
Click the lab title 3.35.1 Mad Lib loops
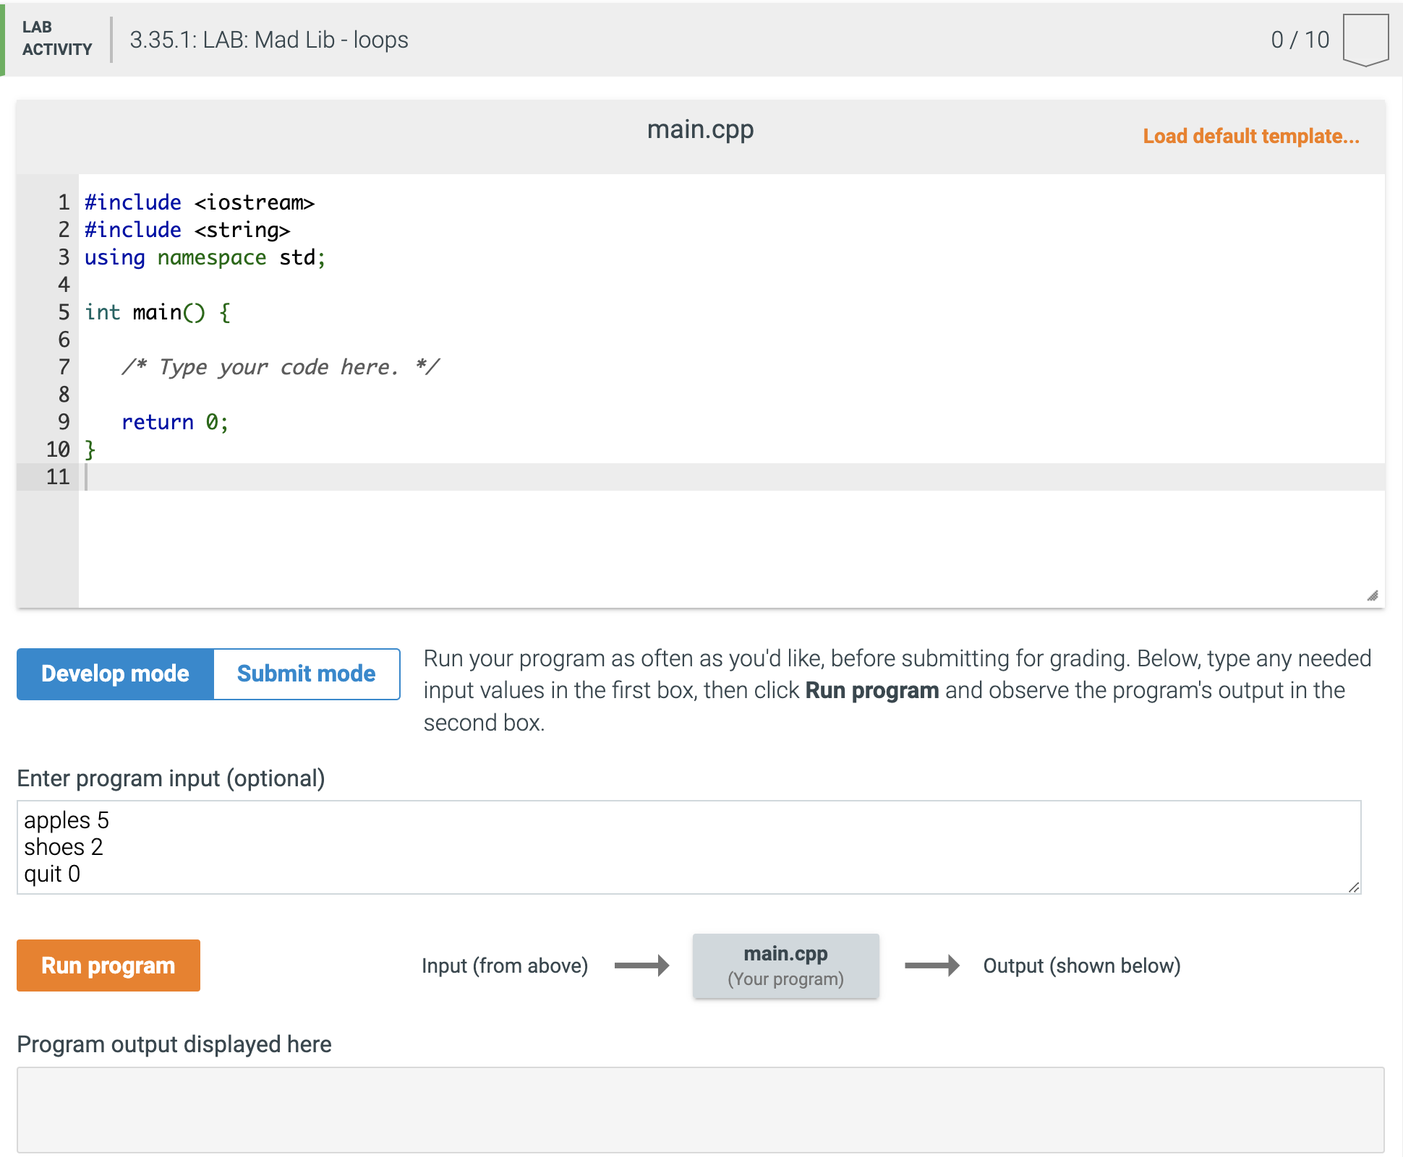(268, 40)
